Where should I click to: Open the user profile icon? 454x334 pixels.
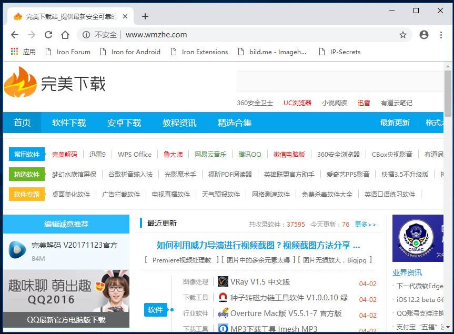coord(424,35)
